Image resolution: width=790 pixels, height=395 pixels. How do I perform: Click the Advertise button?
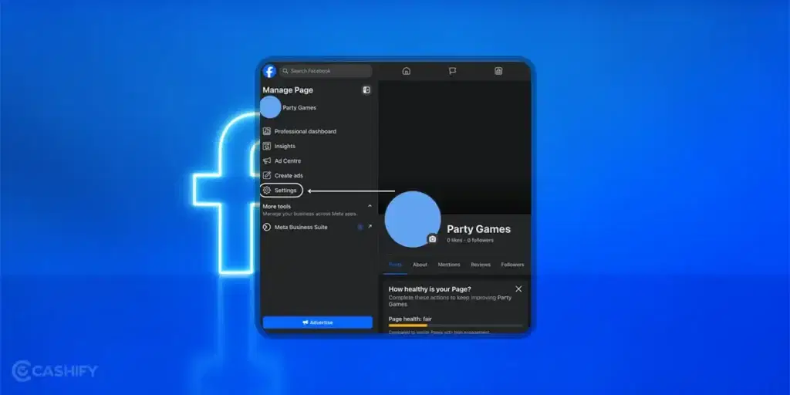[317, 322]
